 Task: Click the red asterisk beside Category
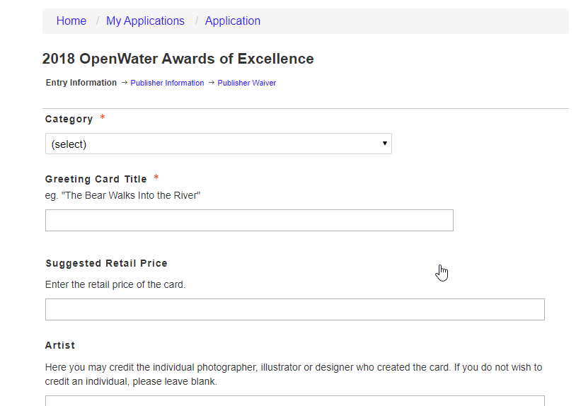tap(103, 117)
